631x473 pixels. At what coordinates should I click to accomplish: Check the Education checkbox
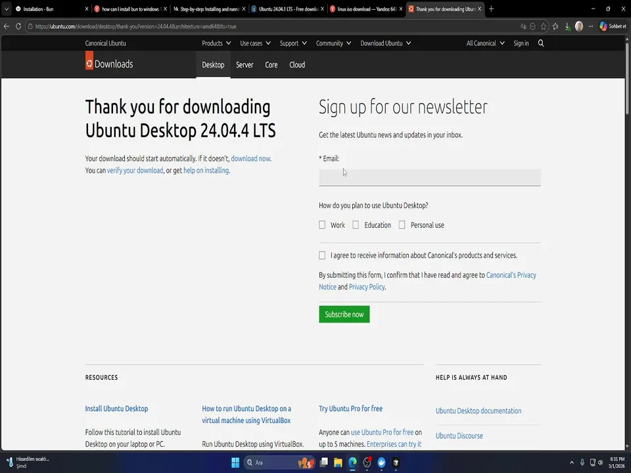click(356, 225)
